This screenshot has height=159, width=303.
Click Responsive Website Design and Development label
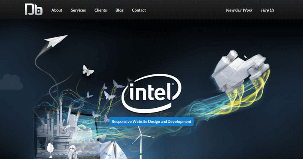click(151, 121)
